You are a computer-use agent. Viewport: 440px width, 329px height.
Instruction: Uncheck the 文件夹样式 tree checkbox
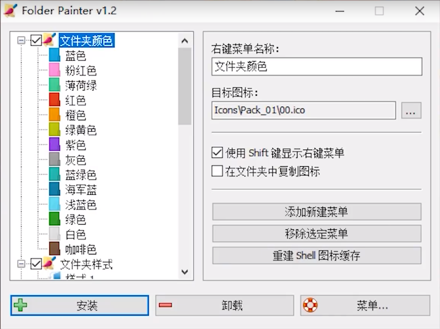point(36,264)
